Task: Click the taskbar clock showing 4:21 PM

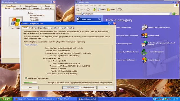Action: pos(175,99)
